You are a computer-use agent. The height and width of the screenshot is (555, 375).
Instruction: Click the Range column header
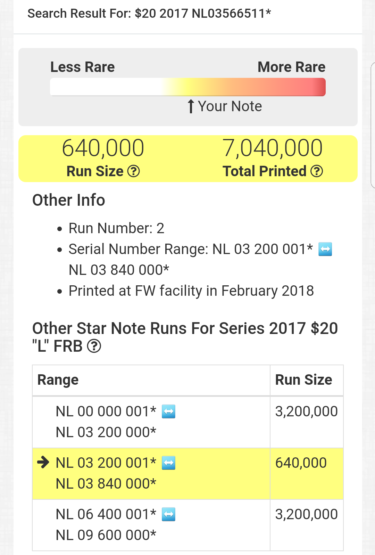(58, 380)
